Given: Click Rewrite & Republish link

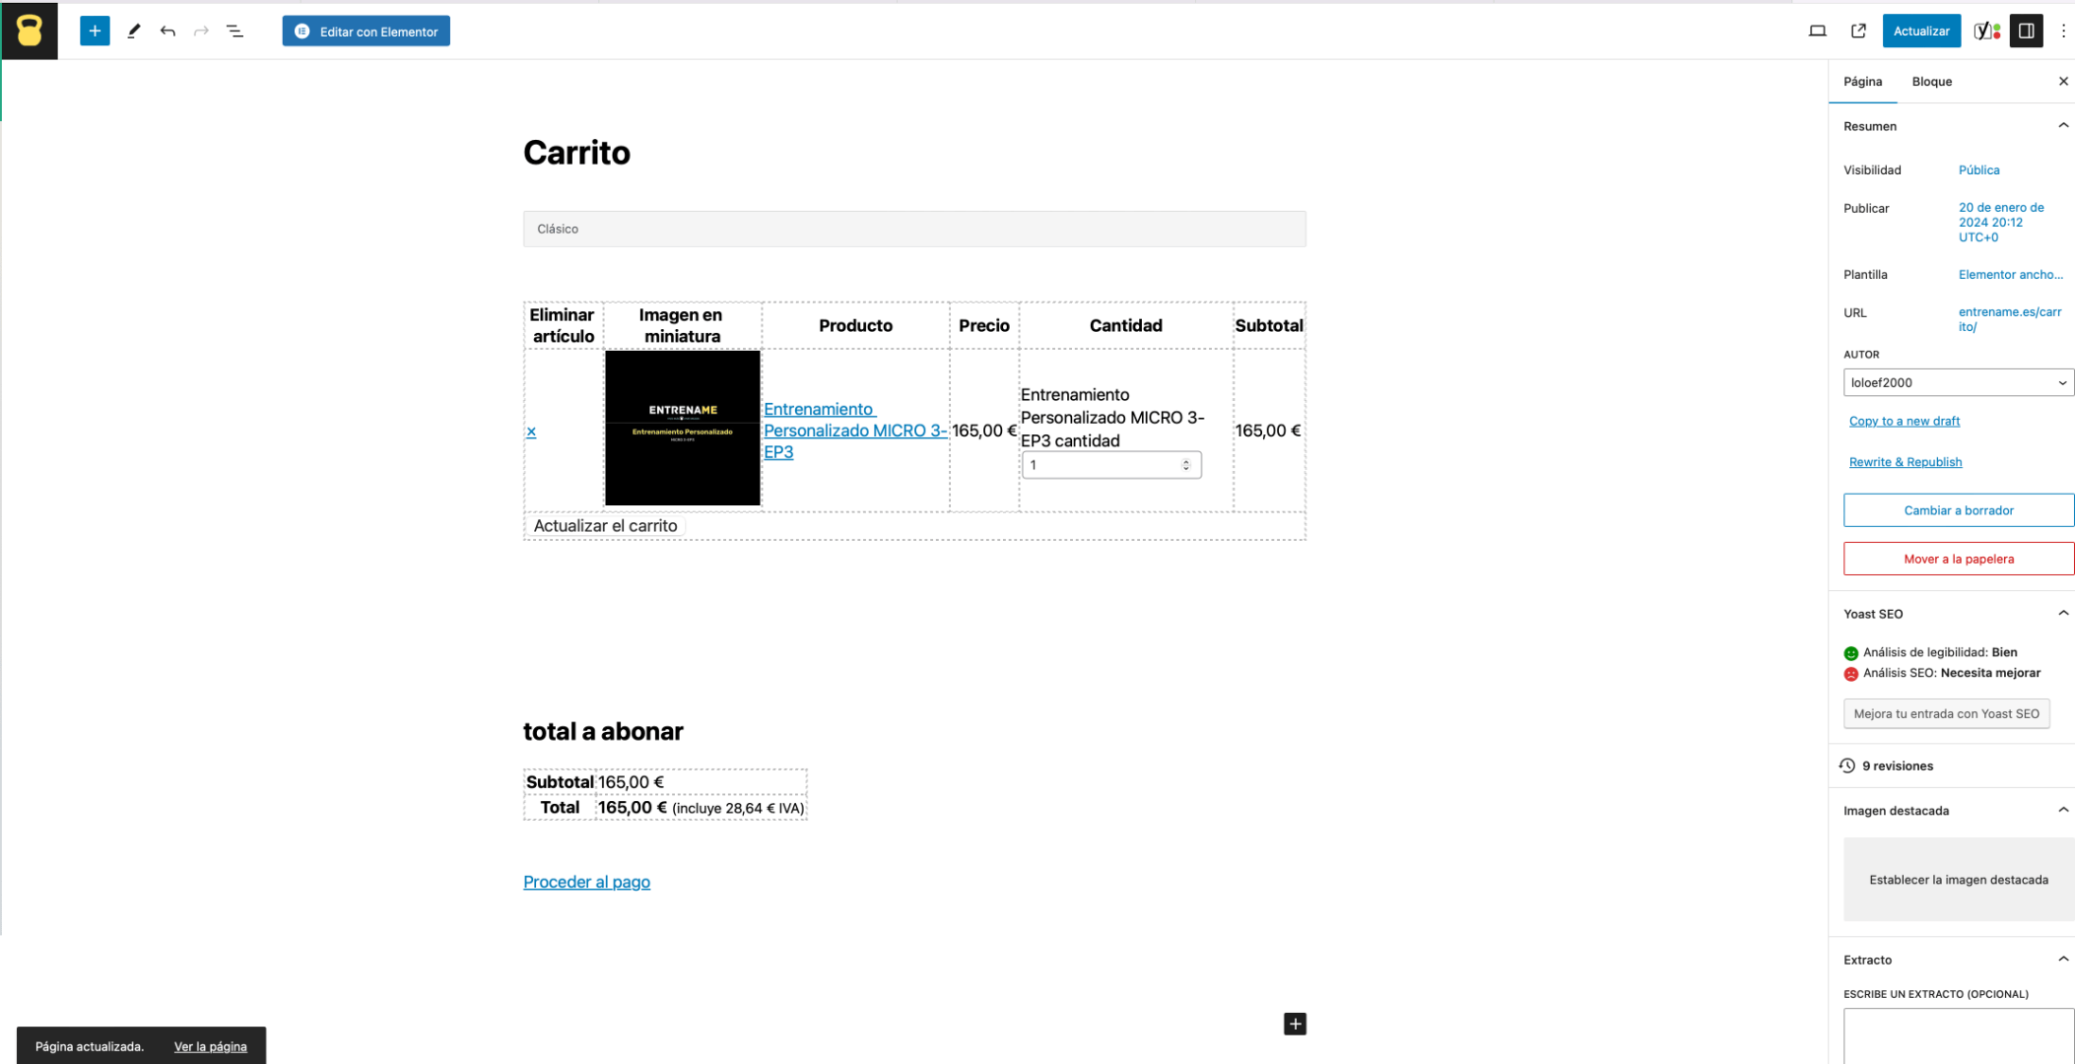Looking at the screenshot, I should point(1905,462).
